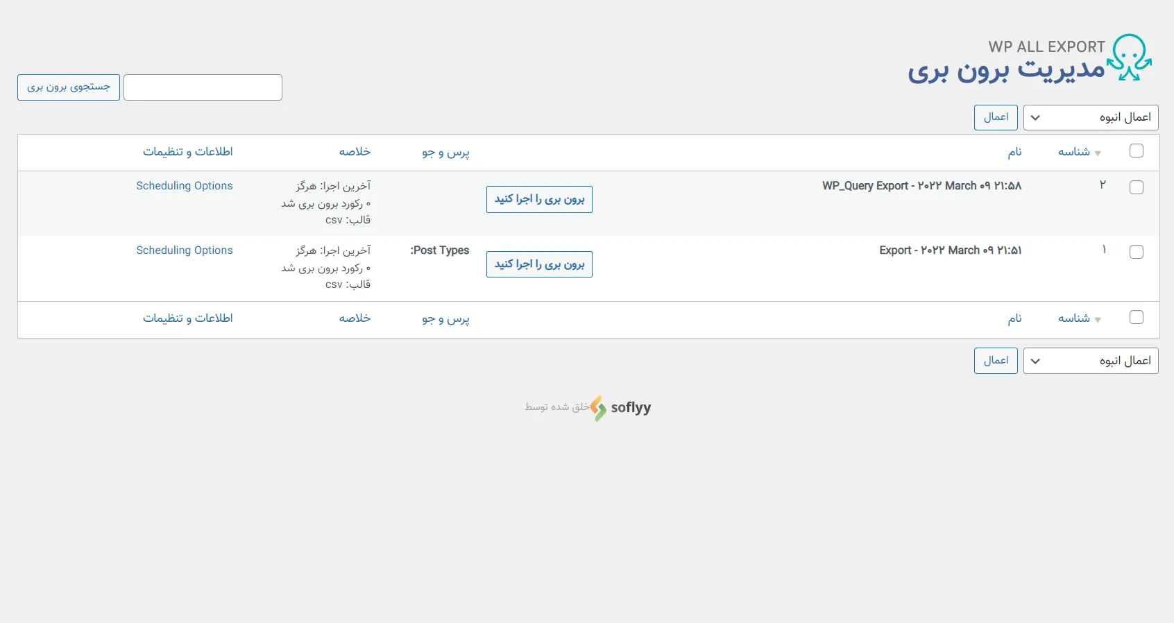Click the top خلاصه column header
Screen dimensions: 1174x623
355,152
